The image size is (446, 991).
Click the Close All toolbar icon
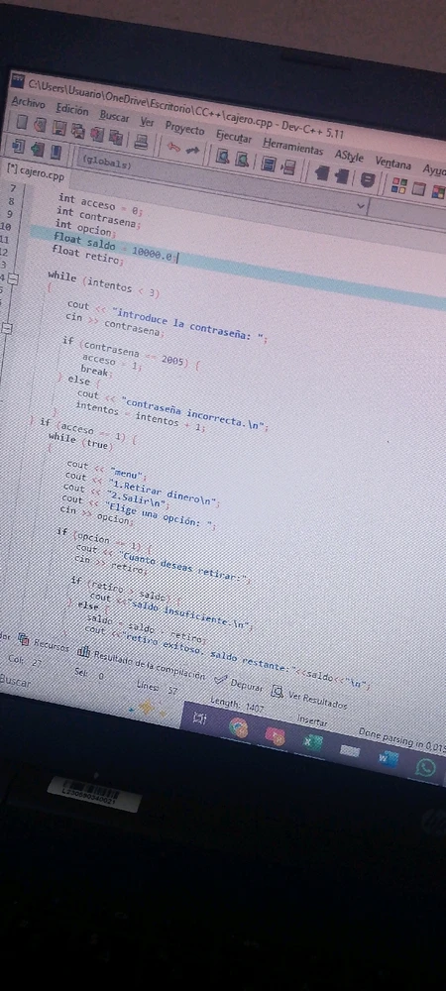(116, 137)
